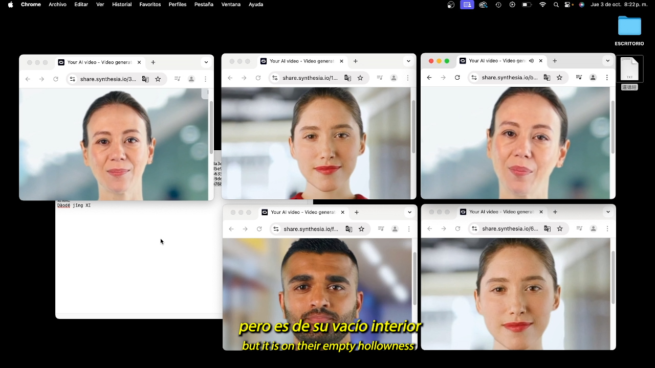Close the tab in the share.synthesia.io/1… window
This screenshot has width=655, height=368.
[341, 61]
